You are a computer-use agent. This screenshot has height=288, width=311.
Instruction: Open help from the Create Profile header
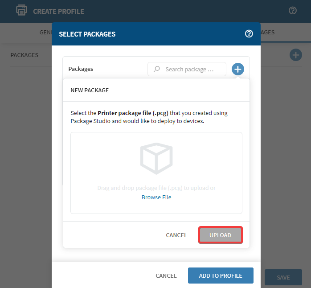293,11
